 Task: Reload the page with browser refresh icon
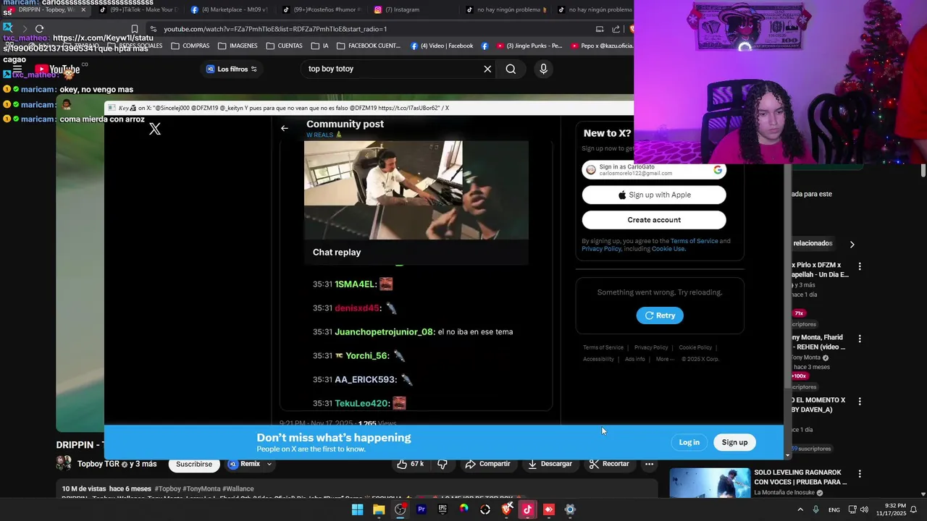point(40,29)
